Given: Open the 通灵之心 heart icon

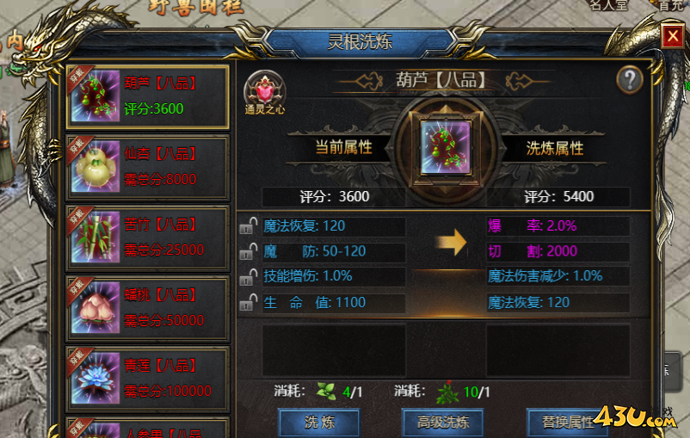Looking at the screenshot, I should coord(265,93).
